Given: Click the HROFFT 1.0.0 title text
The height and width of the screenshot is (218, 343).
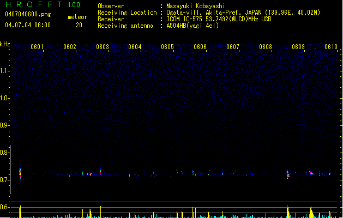Looking at the screenshot, I should pyautogui.click(x=43, y=4).
